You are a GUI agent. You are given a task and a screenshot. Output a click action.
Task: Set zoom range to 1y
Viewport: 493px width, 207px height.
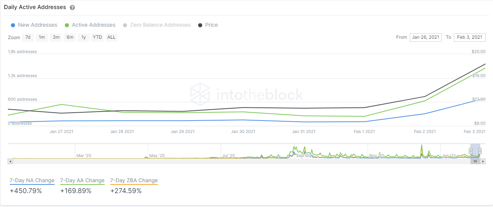tap(84, 37)
